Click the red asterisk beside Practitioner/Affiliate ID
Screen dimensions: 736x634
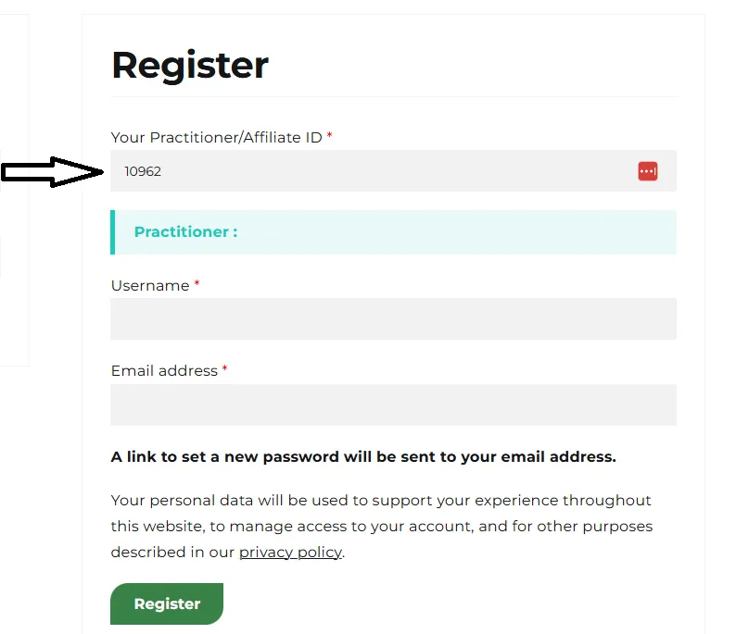[x=329, y=135]
